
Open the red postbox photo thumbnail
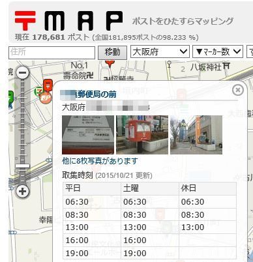[x=142, y=135]
